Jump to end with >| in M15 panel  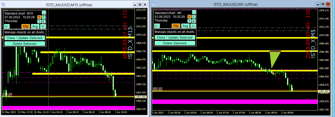tap(43, 26)
